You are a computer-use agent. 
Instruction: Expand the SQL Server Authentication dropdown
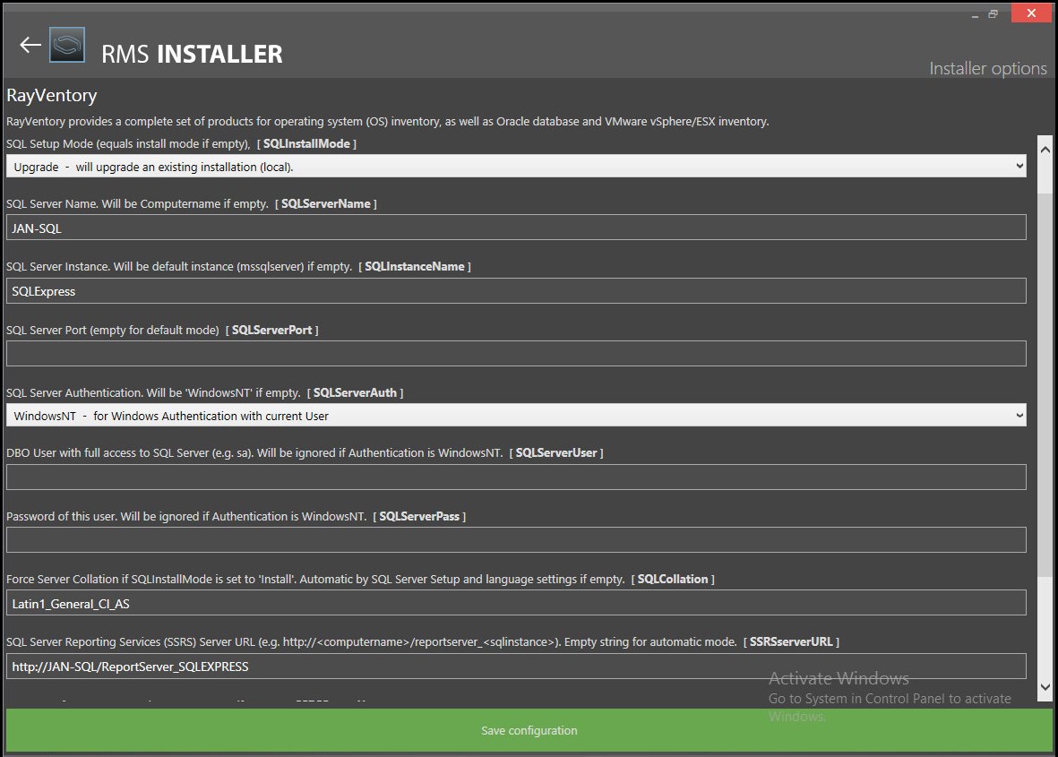(x=516, y=416)
